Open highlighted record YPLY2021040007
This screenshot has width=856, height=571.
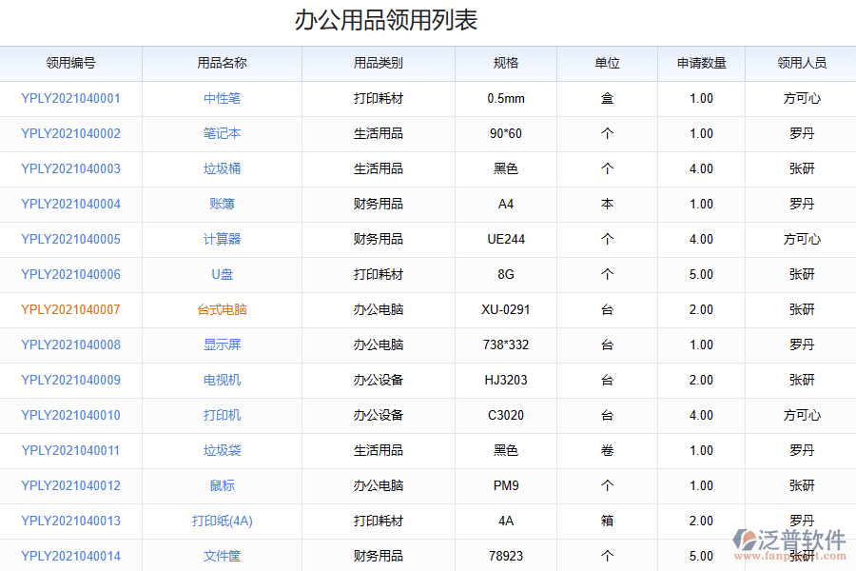pos(70,310)
